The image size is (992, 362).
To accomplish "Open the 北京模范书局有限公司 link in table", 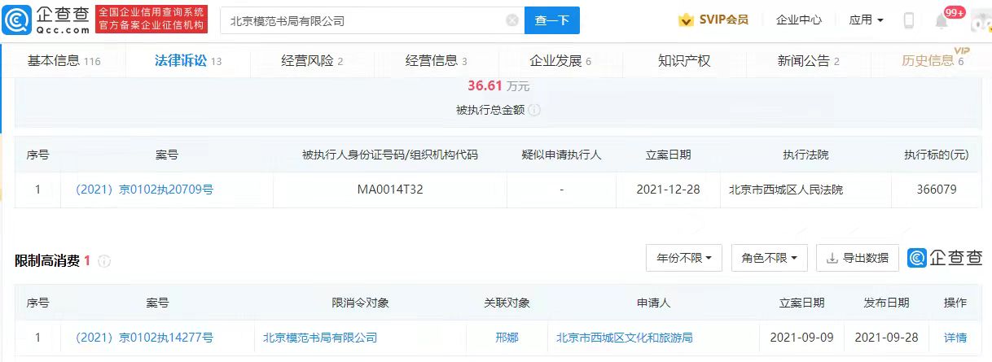I will coord(320,338).
